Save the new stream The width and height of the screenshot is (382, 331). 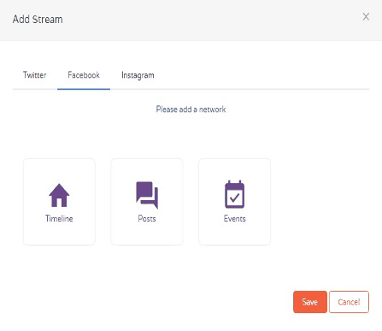310,302
